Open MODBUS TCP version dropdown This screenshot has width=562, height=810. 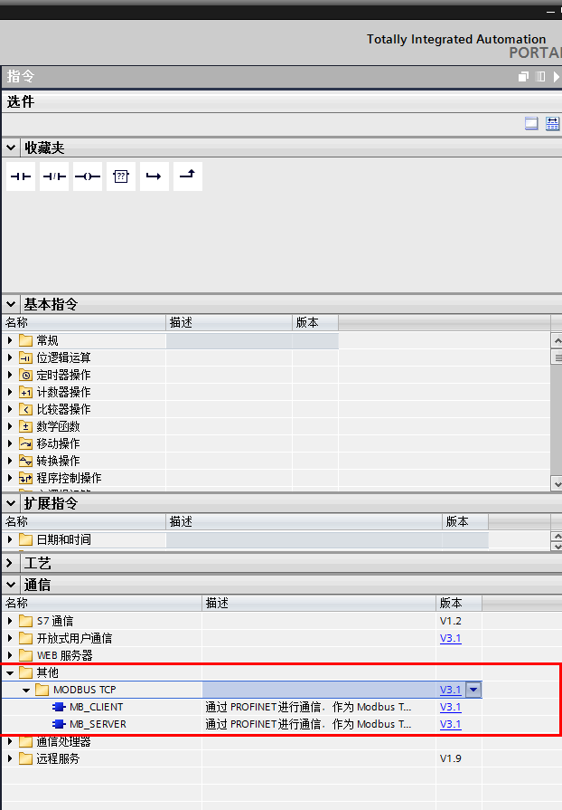tap(473, 690)
